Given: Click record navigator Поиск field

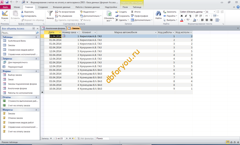Looking at the screenshot, I should click(x=102, y=138).
